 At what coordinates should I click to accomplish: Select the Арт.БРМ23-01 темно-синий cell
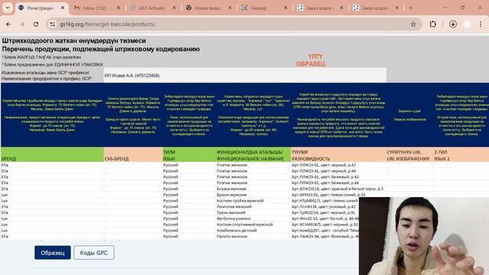click(338, 195)
